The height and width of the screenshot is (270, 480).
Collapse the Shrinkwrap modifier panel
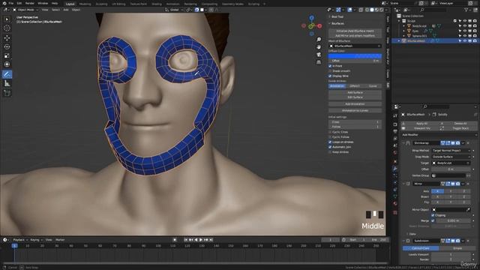403,143
